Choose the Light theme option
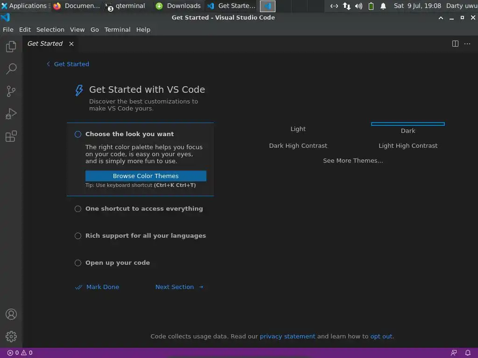The height and width of the screenshot is (358, 478). [298, 129]
